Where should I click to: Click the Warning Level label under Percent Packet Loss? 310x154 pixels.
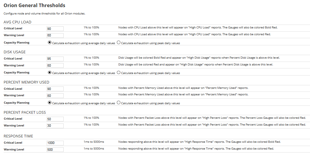point(14,126)
